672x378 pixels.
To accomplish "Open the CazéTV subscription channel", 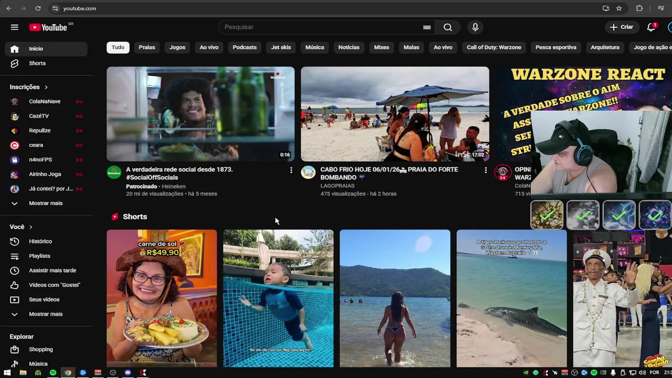I will [47, 116].
